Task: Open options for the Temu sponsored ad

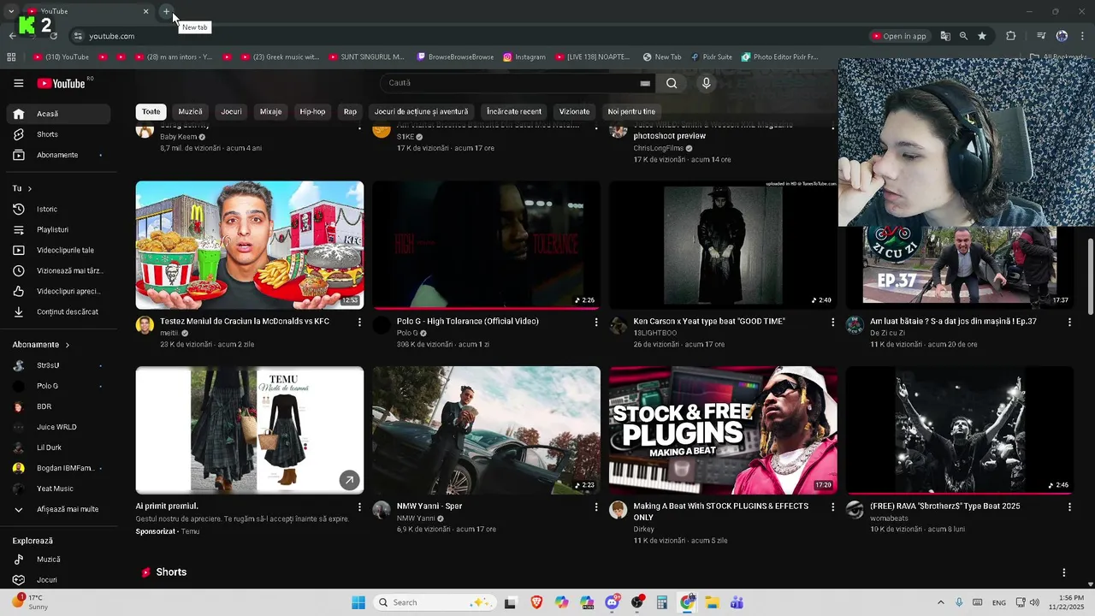Action: coord(359,506)
